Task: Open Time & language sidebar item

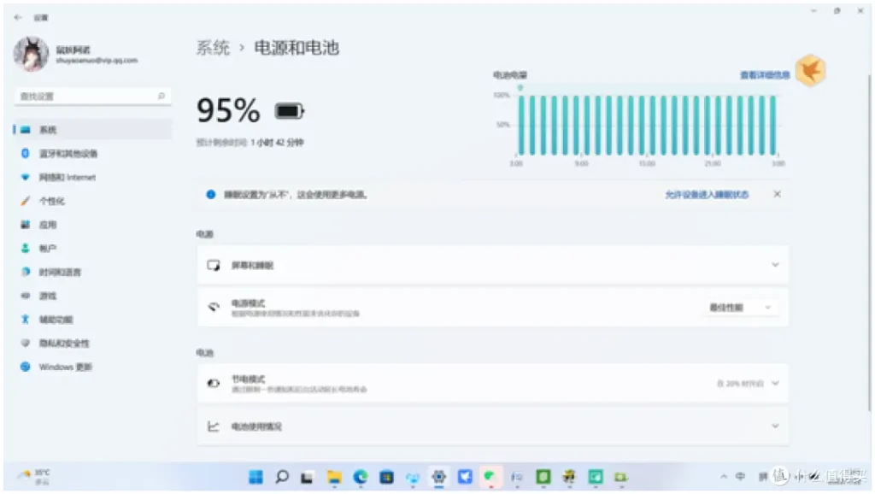Action: tap(60, 272)
